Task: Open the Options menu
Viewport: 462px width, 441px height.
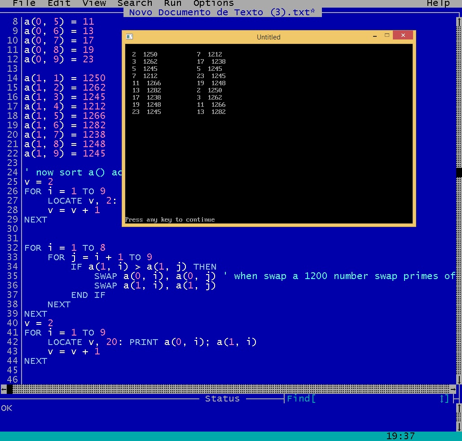Action: pos(213,4)
